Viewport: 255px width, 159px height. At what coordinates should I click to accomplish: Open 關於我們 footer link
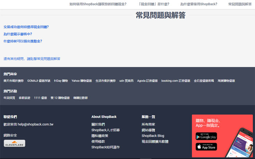pos(98,124)
